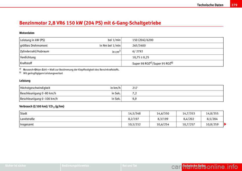Image resolution: width=242 pixels, height=171 pixels.
Task: Select the acceleration value 7,2
Action: point(134,93)
